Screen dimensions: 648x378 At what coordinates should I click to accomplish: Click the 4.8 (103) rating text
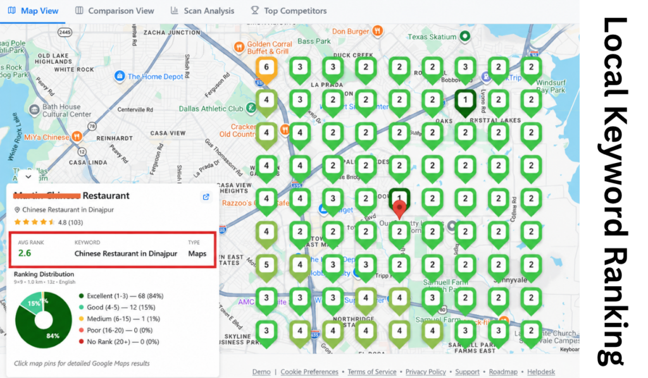point(70,223)
